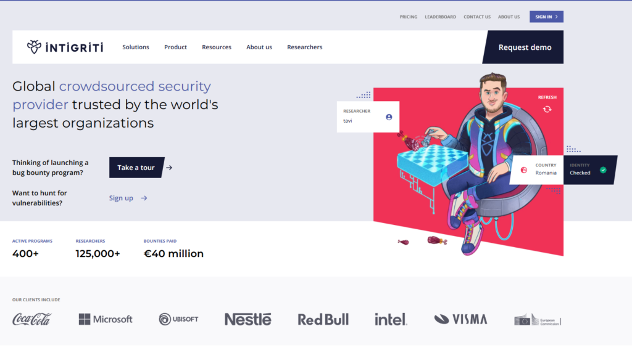Image resolution: width=632 pixels, height=350 pixels.
Task: Open the Solutions menu
Action: point(136,47)
